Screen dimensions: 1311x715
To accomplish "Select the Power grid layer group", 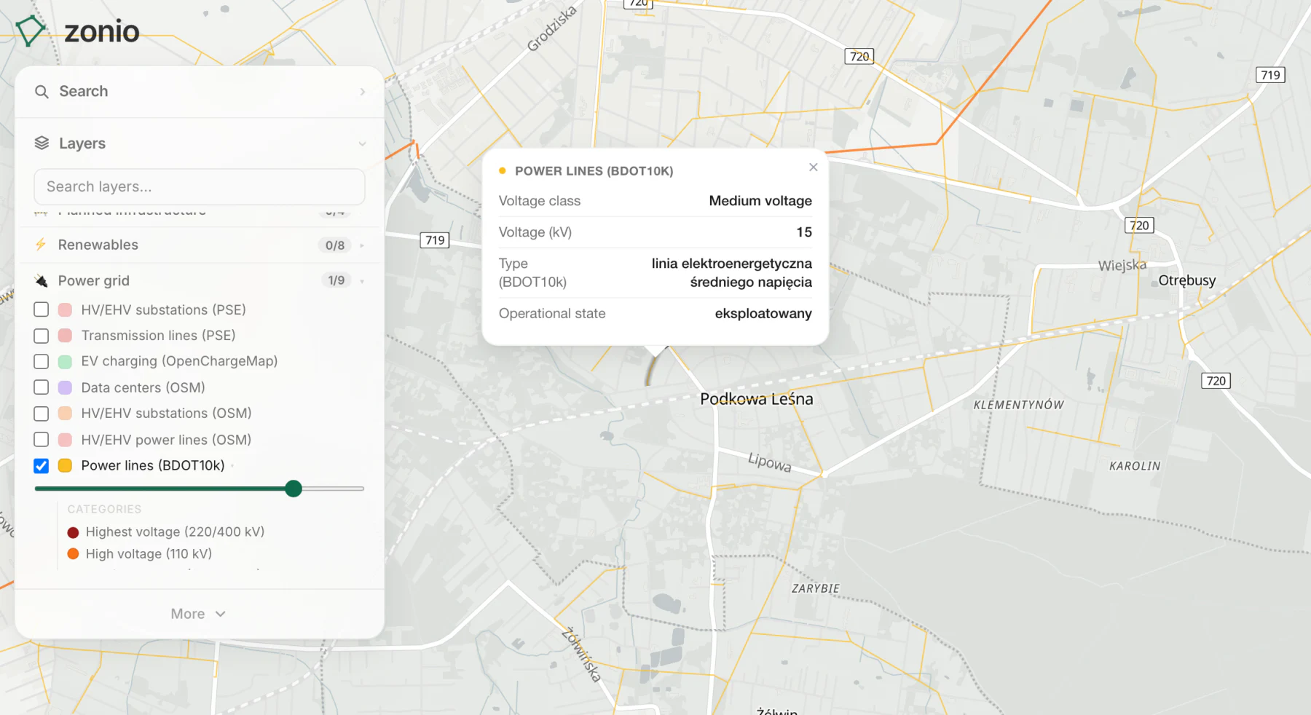I will click(x=200, y=280).
